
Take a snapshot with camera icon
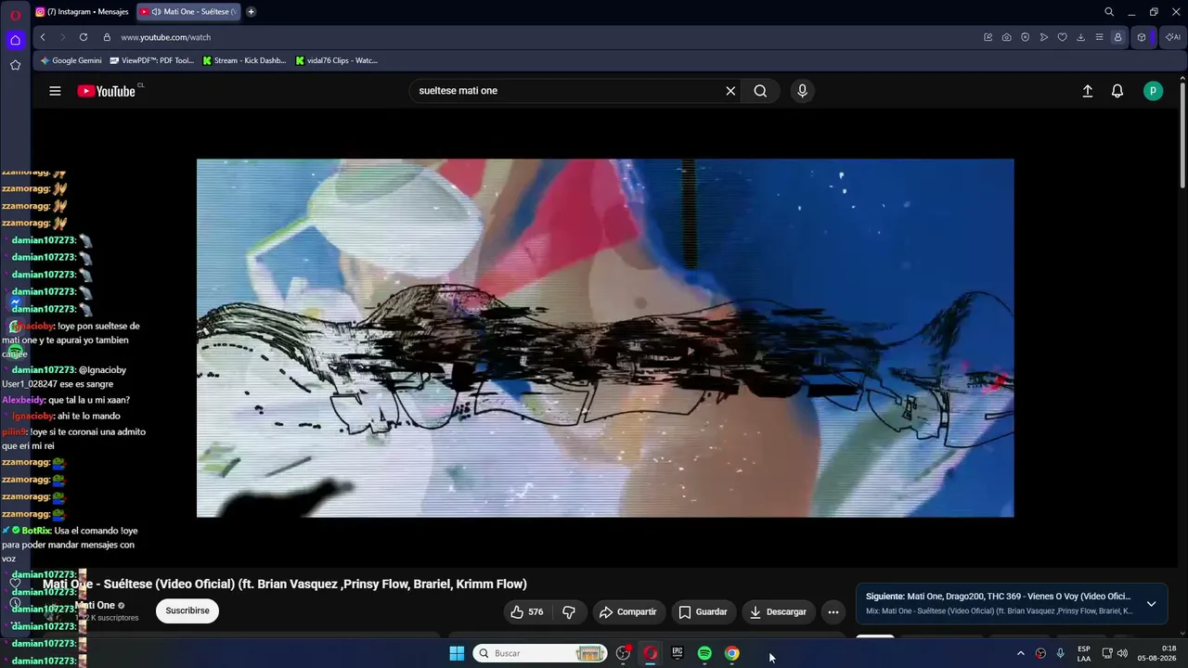[x=1007, y=37]
